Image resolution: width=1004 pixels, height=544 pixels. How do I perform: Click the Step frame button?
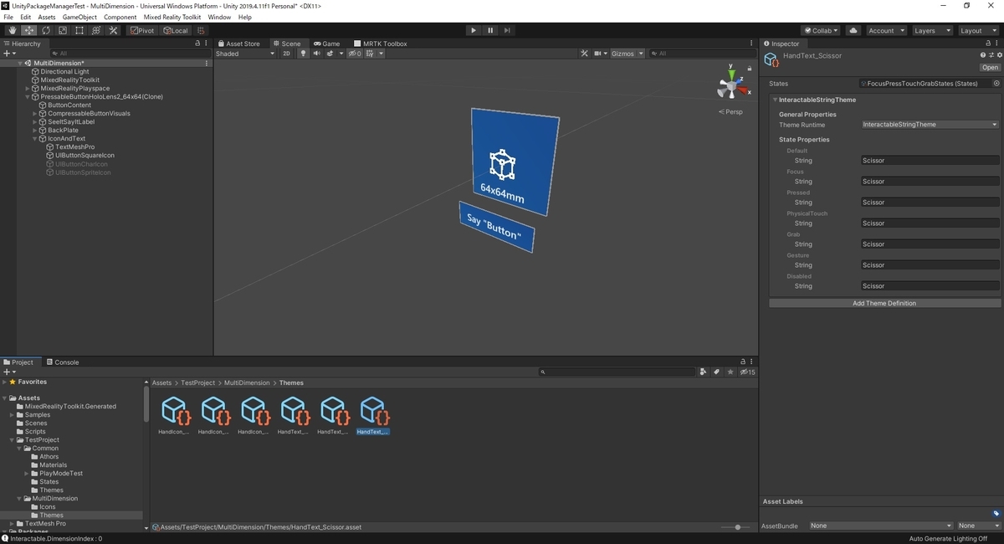pyautogui.click(x=507, y=30)
